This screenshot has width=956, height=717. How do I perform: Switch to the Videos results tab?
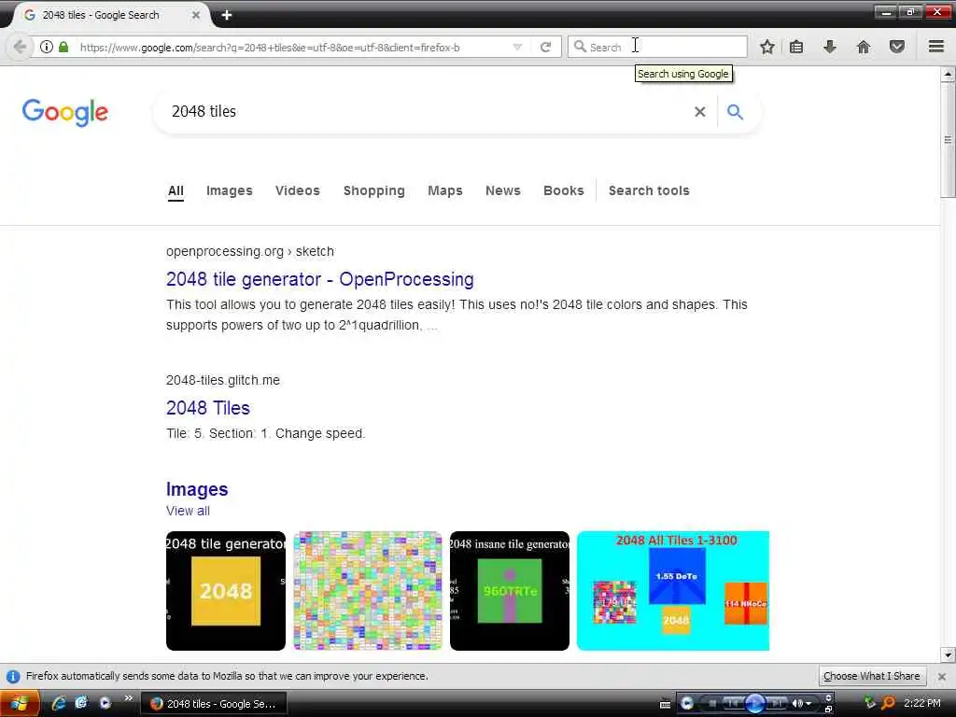298,190
